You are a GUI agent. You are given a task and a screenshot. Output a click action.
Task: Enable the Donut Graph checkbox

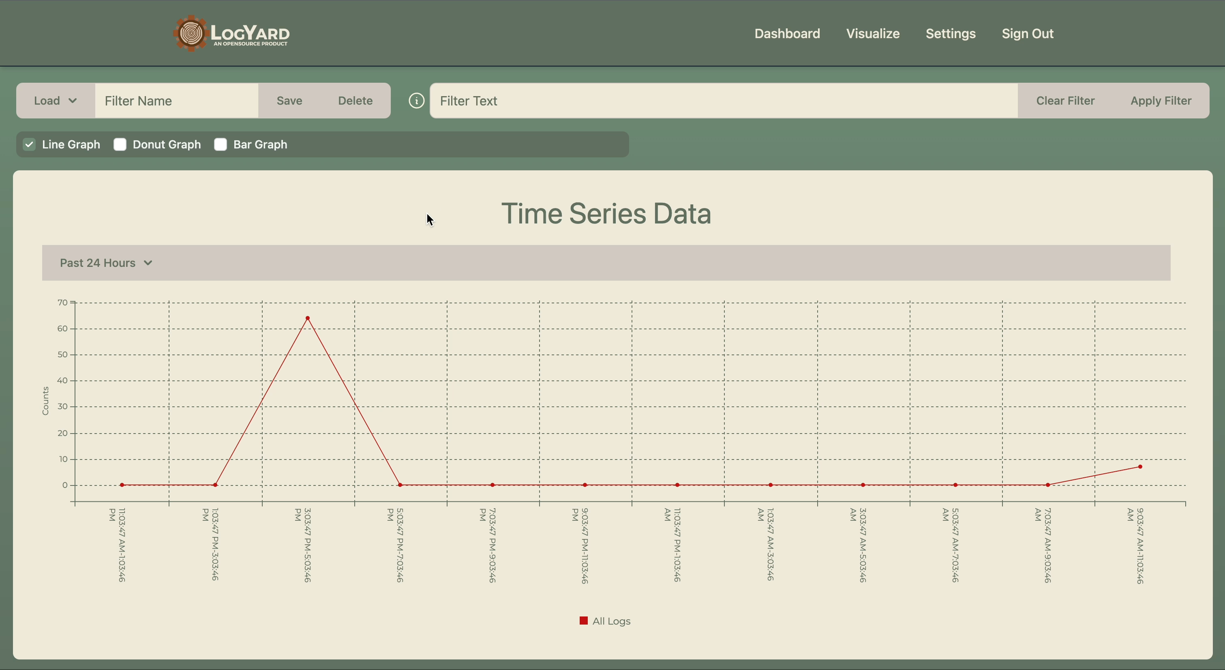tap(120, 145)
